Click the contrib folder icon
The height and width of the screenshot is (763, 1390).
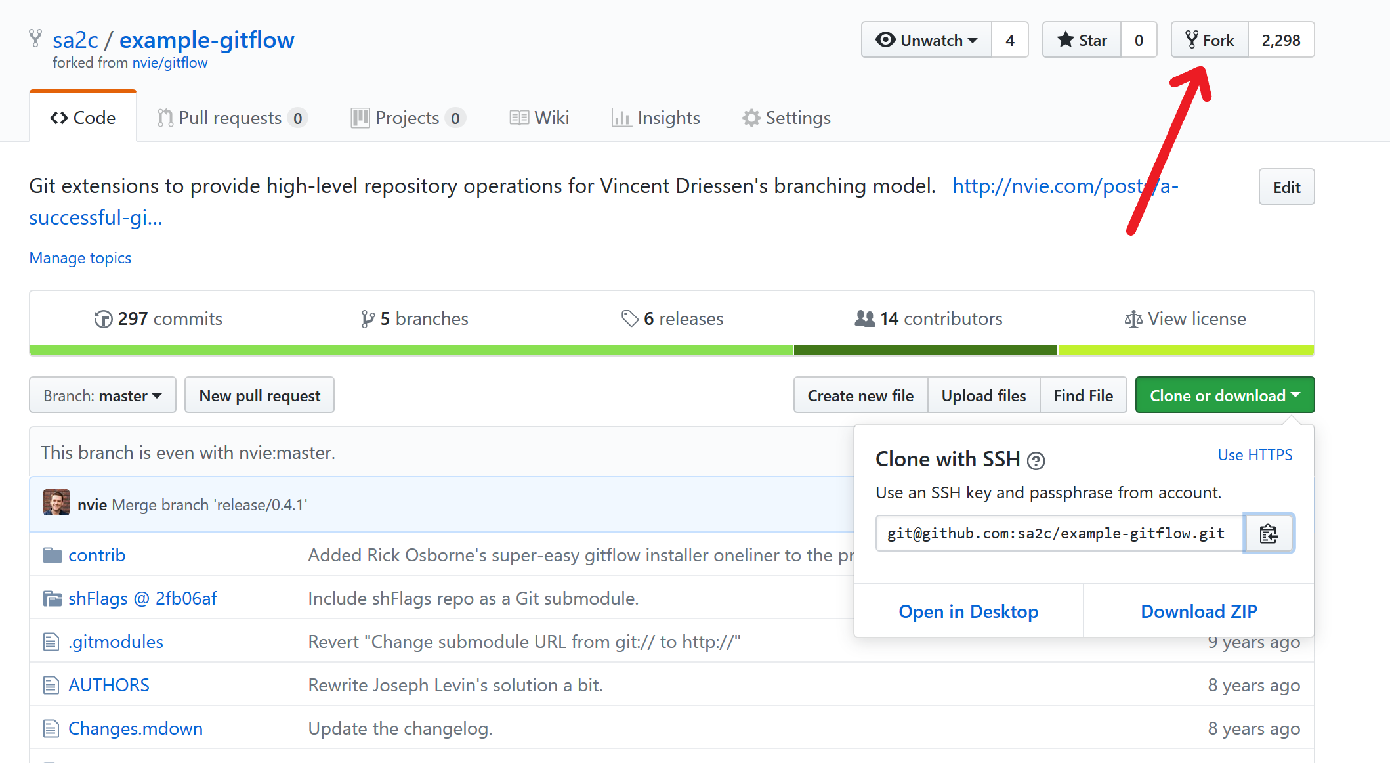[x=52, y=556]
